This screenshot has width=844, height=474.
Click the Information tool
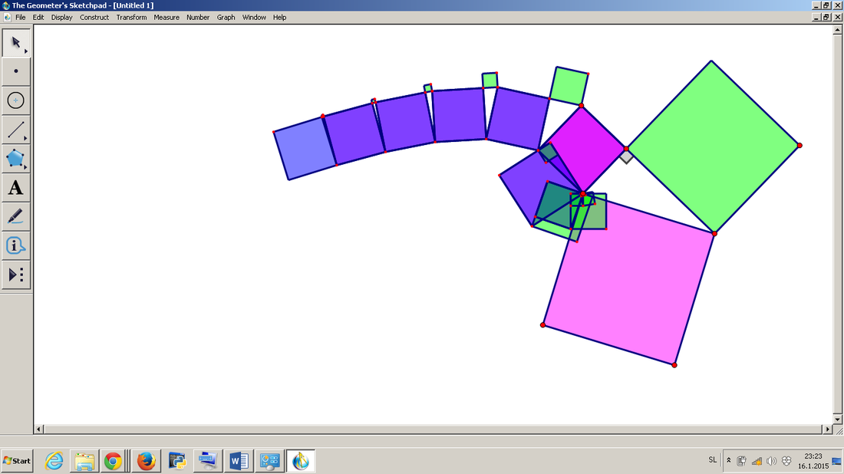tap(16, 245)
